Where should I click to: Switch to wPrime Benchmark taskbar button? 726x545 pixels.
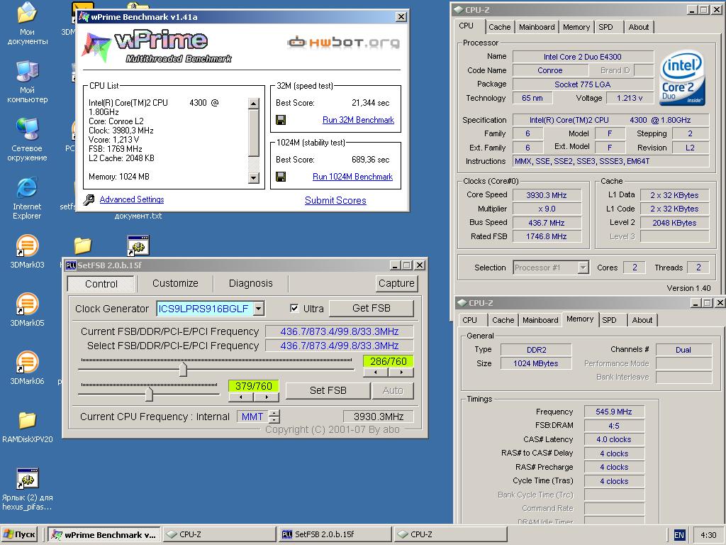pos(104,535)
